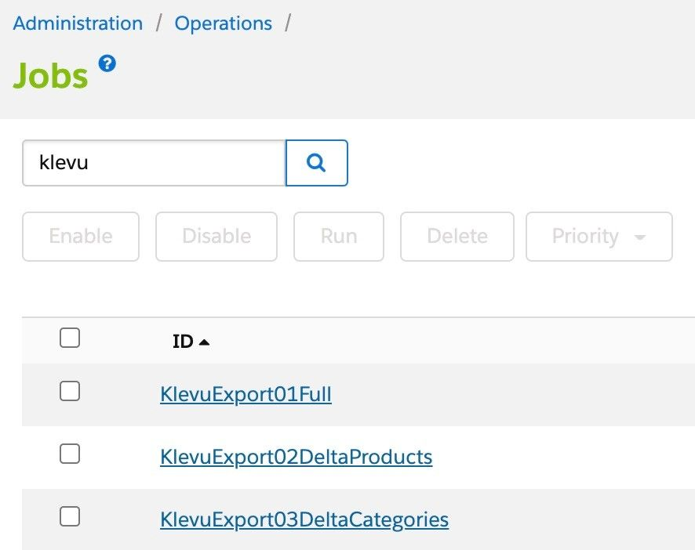Focus the job search field containing klevu
This screenshot has height=550, width=695.
[x=154, y=163]
